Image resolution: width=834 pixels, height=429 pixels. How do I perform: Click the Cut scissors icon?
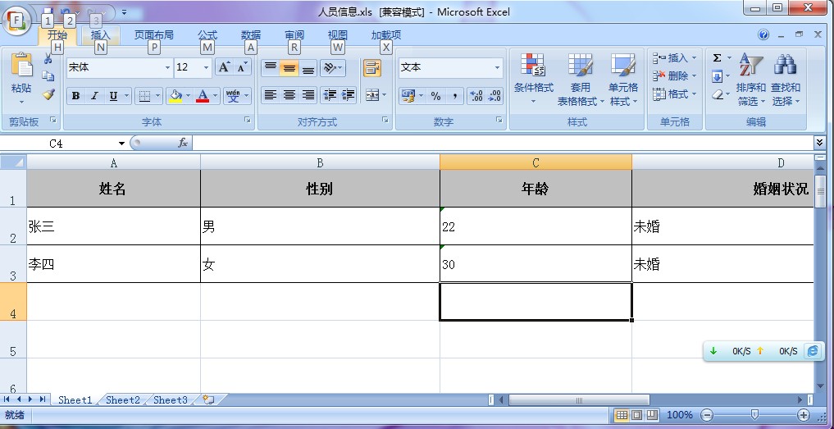[x=48, y=58]
